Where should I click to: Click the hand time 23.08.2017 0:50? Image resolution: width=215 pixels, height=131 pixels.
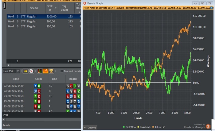(x=14, y=96)
